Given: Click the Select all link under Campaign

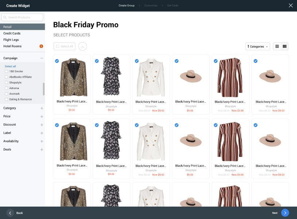Looking at the screenshot, I should point(11,66).
